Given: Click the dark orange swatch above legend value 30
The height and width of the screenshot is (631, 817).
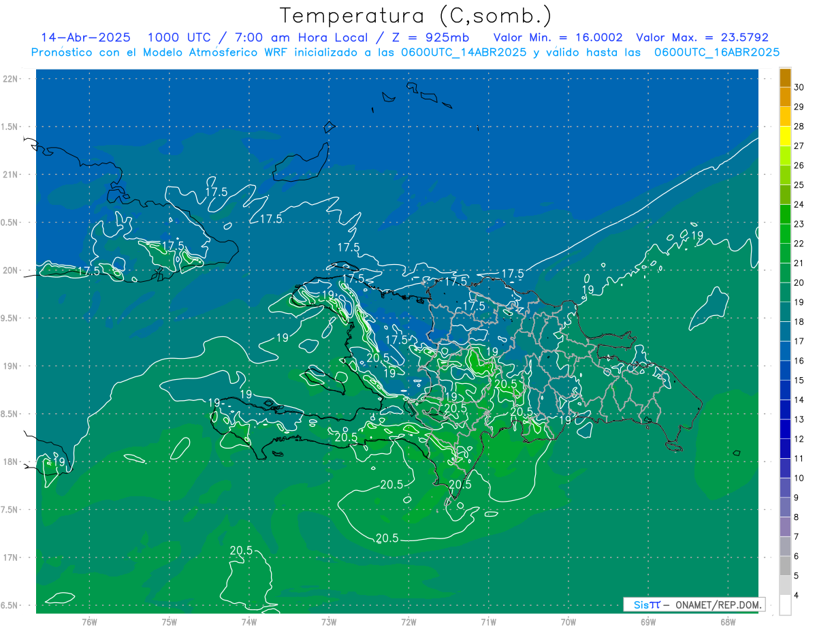Looking at the screenshot, I should (x=785, y=78).
